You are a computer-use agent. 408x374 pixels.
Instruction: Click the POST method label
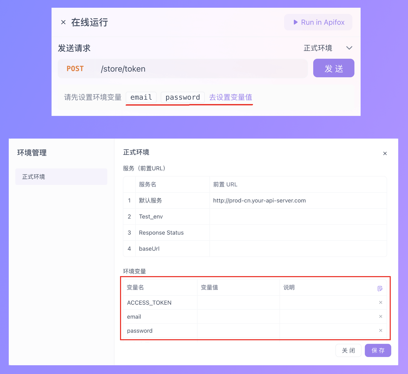(x=75, y=69)
